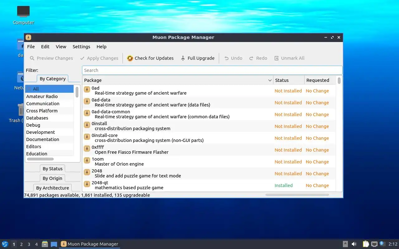Select the Debug category

[49, 125]
